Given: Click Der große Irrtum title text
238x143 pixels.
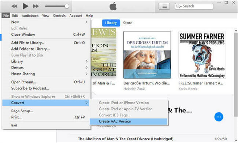Looking at the screenshot, I should click(147, 83).
